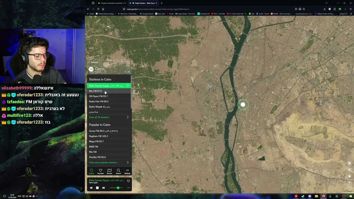This screenshot has width=354, height=199.
Task: Open the Kick bookmark
Action: [252, 14]
